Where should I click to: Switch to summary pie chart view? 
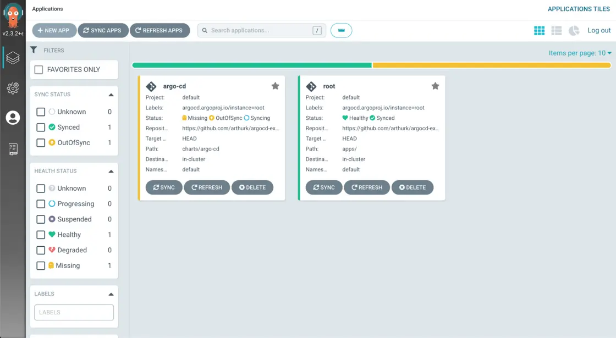coord(574,31)
